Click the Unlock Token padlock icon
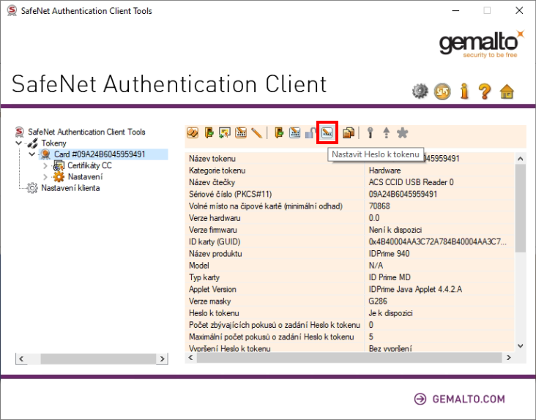Image resolution: width=536 pixels, height=420 pixels. click(x=310, y=132)
